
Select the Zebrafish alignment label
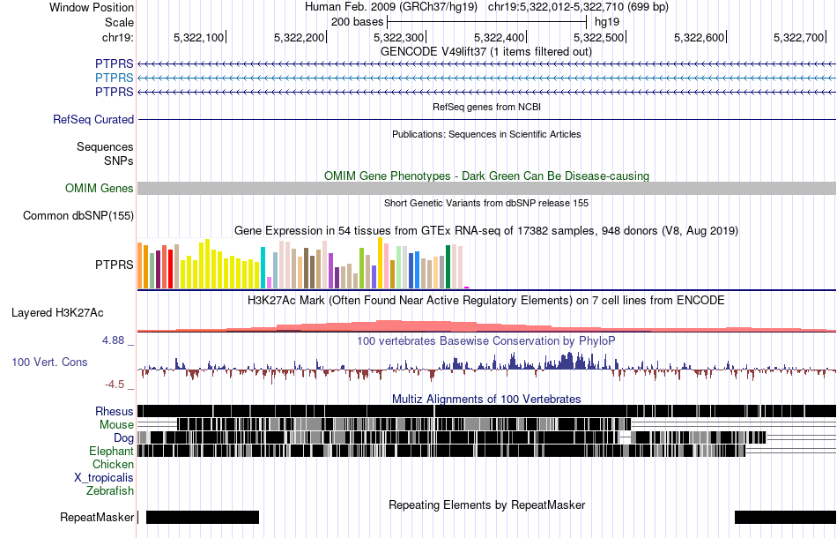point(110,490)
